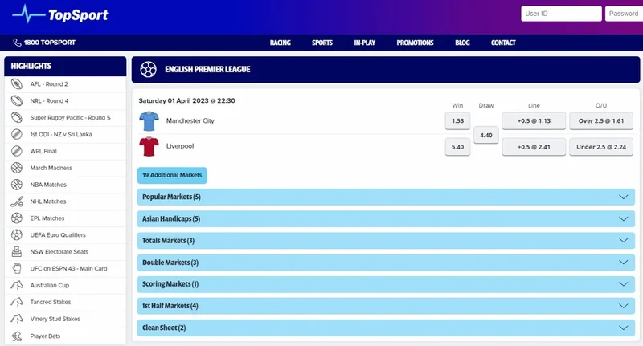Click the Player Bets icon
643x346 pixels.
(17, 336)
